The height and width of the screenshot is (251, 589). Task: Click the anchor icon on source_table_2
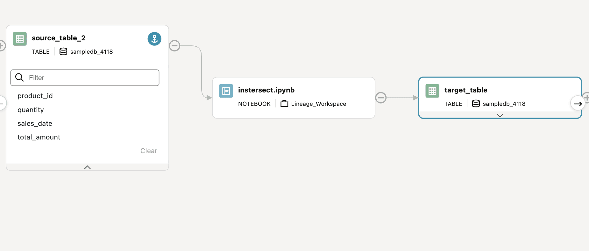pos(154,39)
